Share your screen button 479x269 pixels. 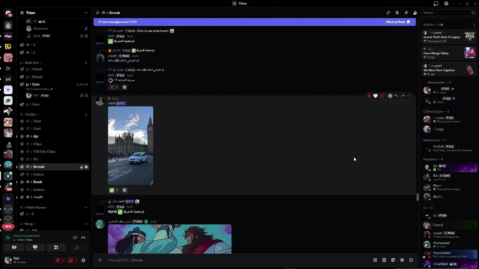coord(35,247)
